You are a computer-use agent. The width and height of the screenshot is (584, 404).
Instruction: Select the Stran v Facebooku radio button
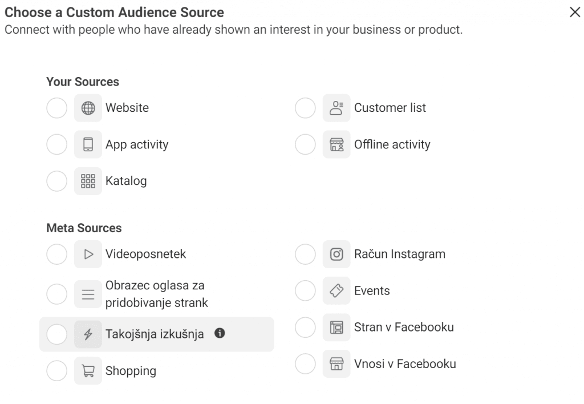[x=305, y=328]
